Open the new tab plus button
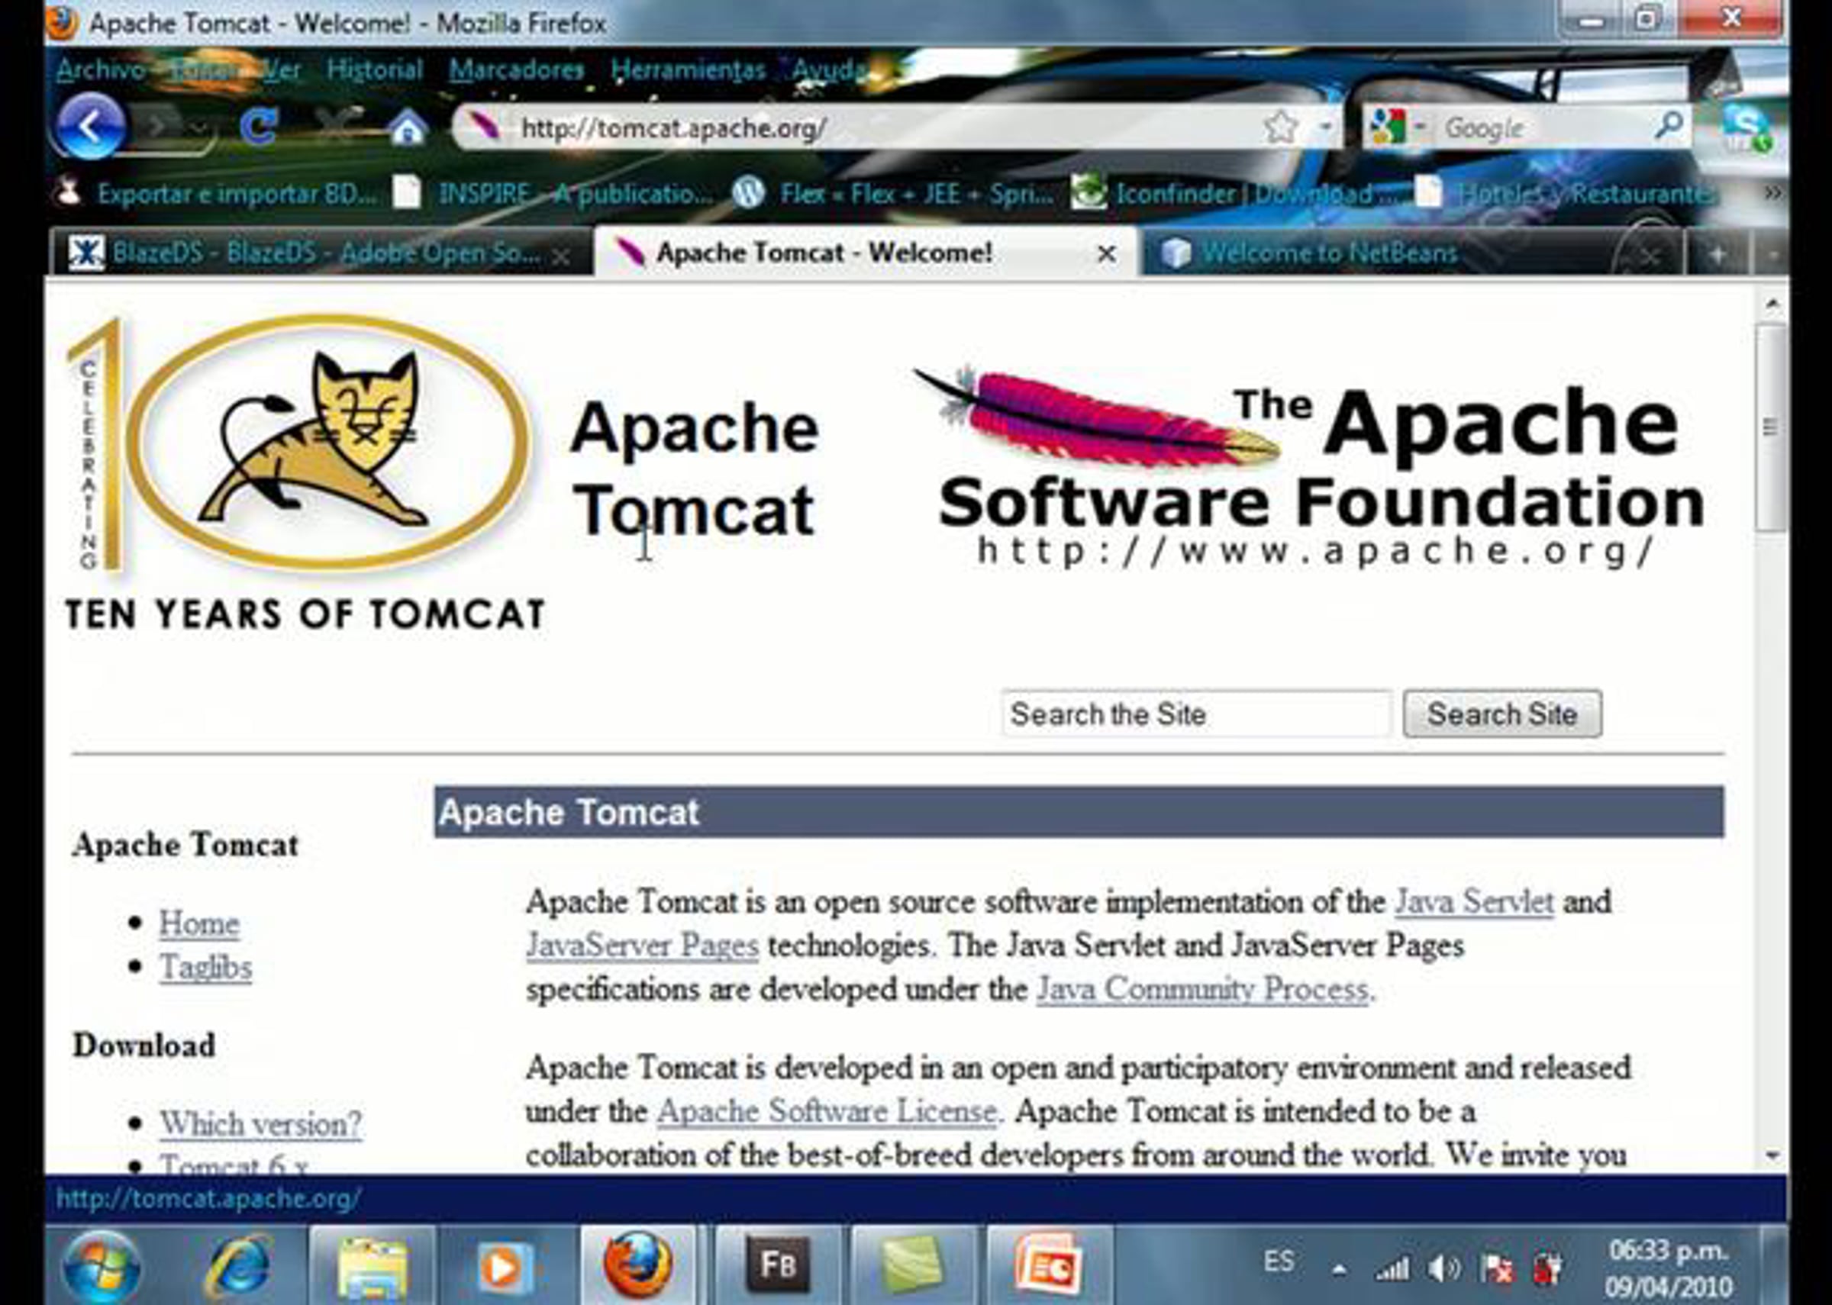This screenshot has width=1832, height=1305. coord(1718,255)
